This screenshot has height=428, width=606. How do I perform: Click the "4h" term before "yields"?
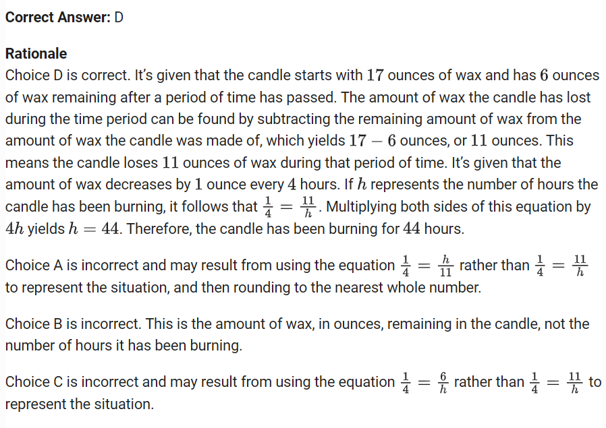15,229
